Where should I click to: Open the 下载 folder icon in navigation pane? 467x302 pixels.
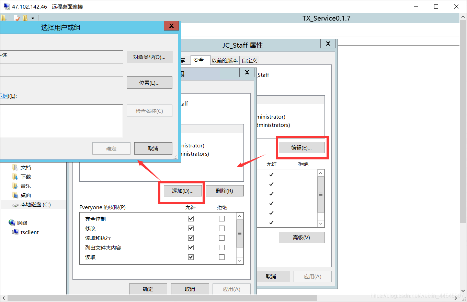pyautogui.click(x=15, y=177)
